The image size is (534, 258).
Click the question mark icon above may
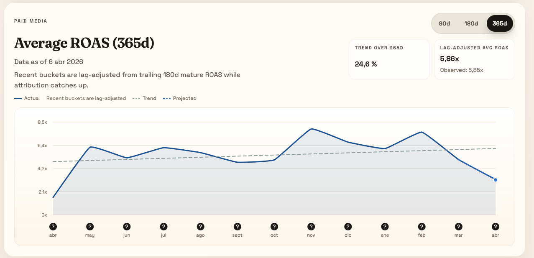(90, 226)
